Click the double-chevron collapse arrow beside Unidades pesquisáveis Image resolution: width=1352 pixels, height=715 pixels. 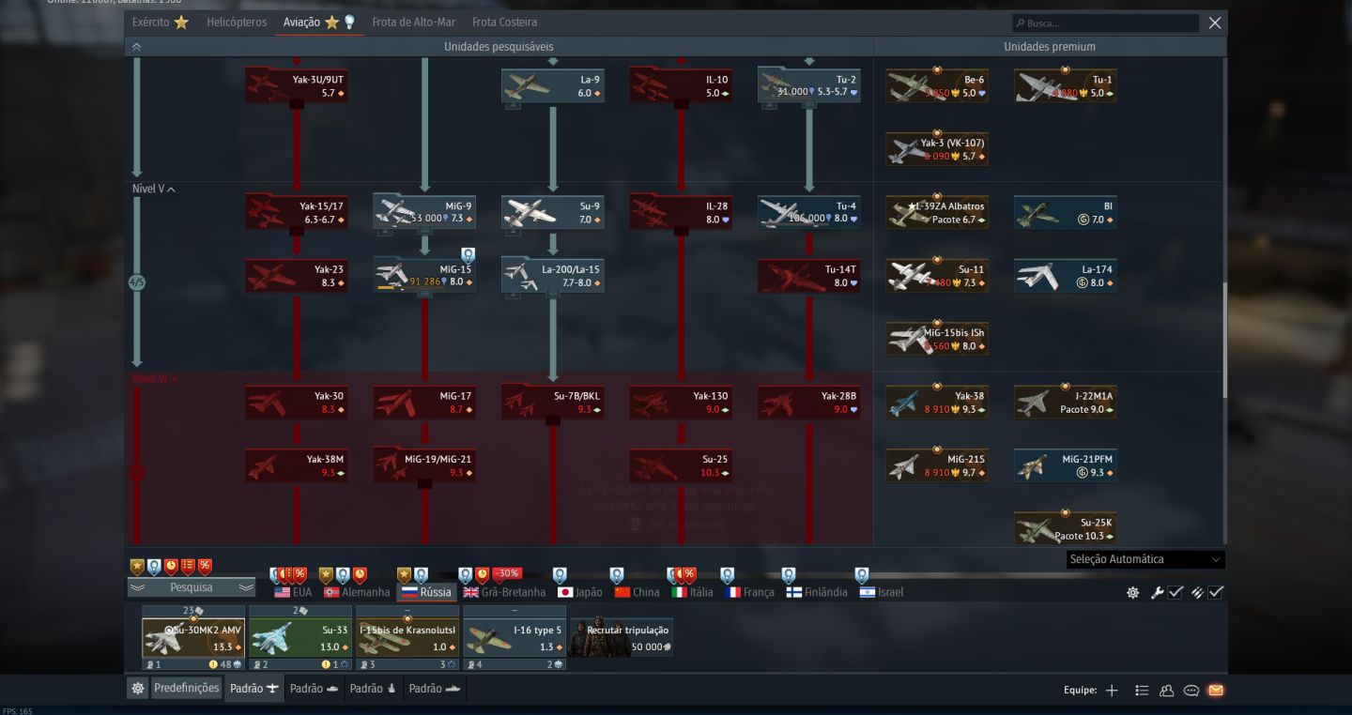[136, 46]
